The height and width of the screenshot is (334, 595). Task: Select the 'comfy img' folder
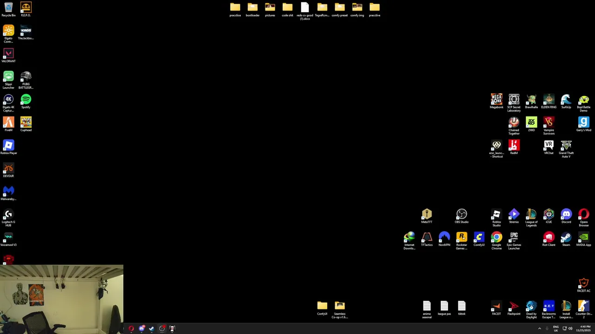(357, 9)
